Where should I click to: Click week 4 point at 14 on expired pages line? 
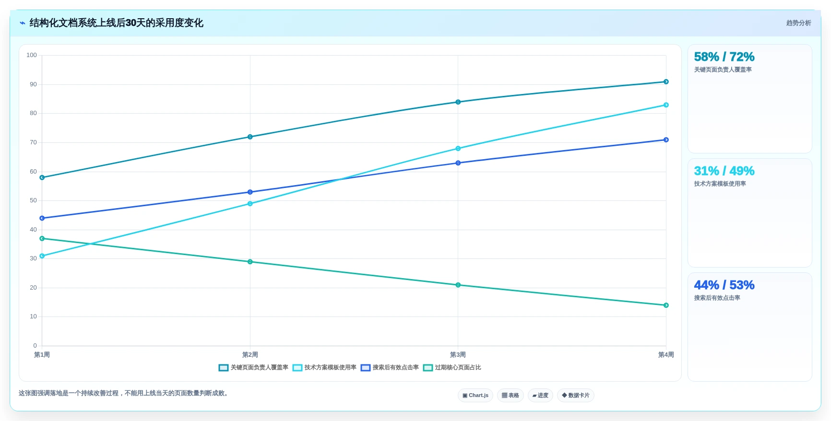pos(666,305)
